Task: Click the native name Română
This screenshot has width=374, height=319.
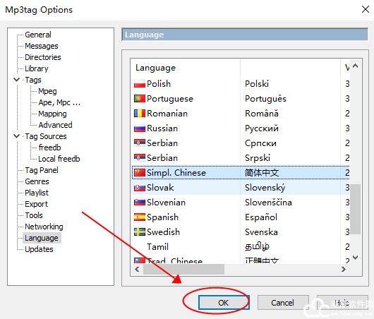Action: 262,114
